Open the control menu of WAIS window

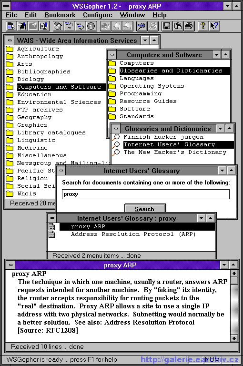pyautogui.click(x=10, y=40)
